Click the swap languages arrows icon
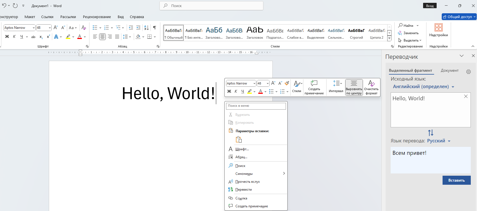This screenshot has width=477, height=211. pos(430,133)
